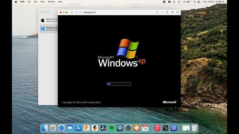The height and width of the screenshot is (134, 239).
Task: Launch DaVinci Resolve from the Dock
Action: (103, 128)
